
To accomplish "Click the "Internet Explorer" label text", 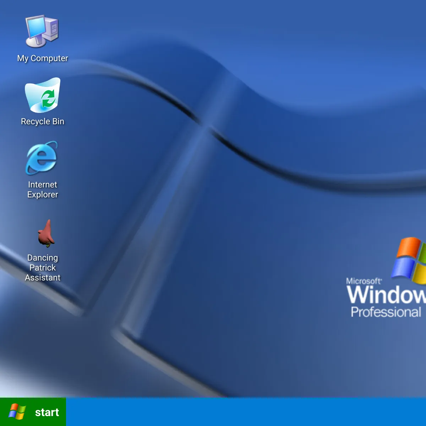I will pos(43,190).
